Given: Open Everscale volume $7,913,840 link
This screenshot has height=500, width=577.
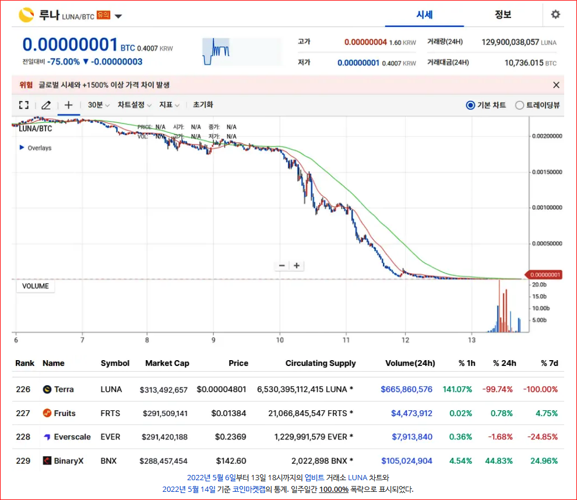Looking at the screenshot, I should coord(412,437).
